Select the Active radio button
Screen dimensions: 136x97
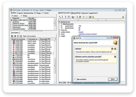point(12,16)
